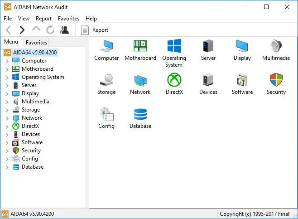Expand the Operating System tree node

coord(7,78)
